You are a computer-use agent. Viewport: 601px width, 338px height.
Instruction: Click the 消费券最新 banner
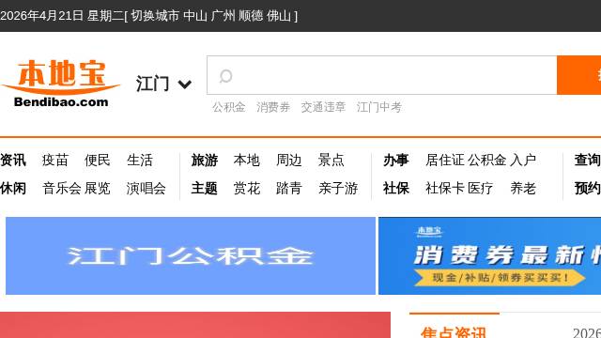point(489,255)
